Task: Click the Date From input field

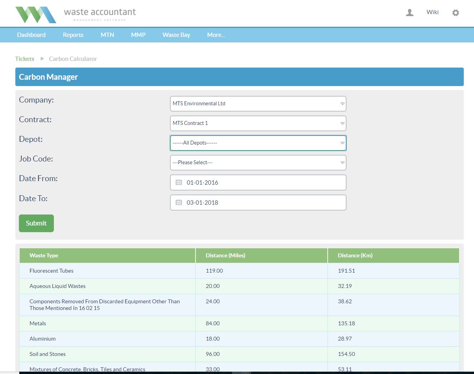Action: coord(264,182)
